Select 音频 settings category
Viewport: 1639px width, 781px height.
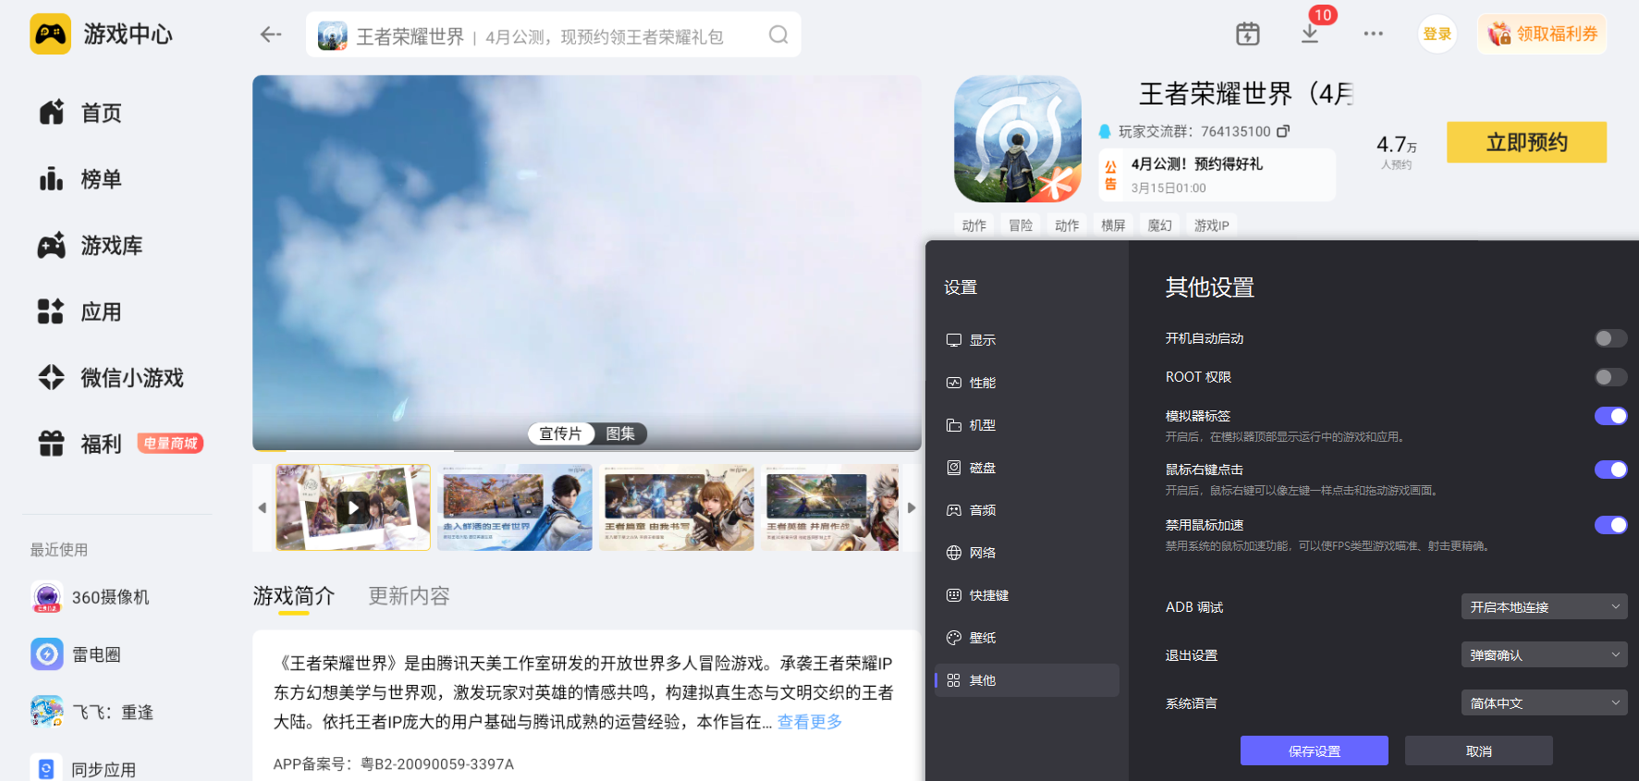tap(1027, 510)
